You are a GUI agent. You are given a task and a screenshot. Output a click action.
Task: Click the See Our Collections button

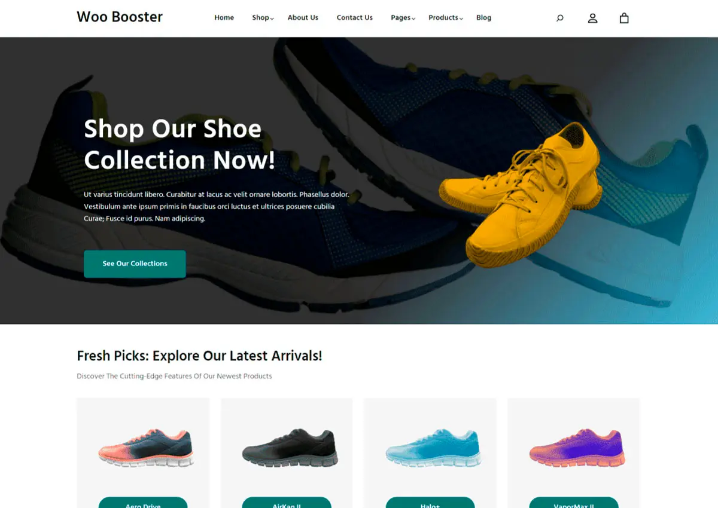point(135,264)
